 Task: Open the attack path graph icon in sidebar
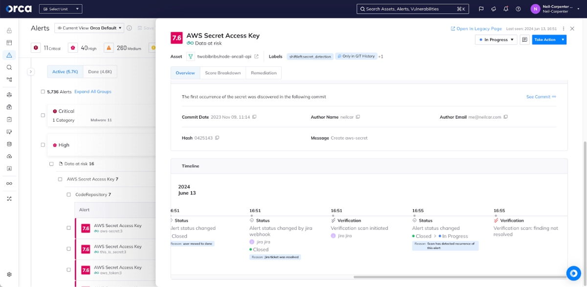pos(9,80)
